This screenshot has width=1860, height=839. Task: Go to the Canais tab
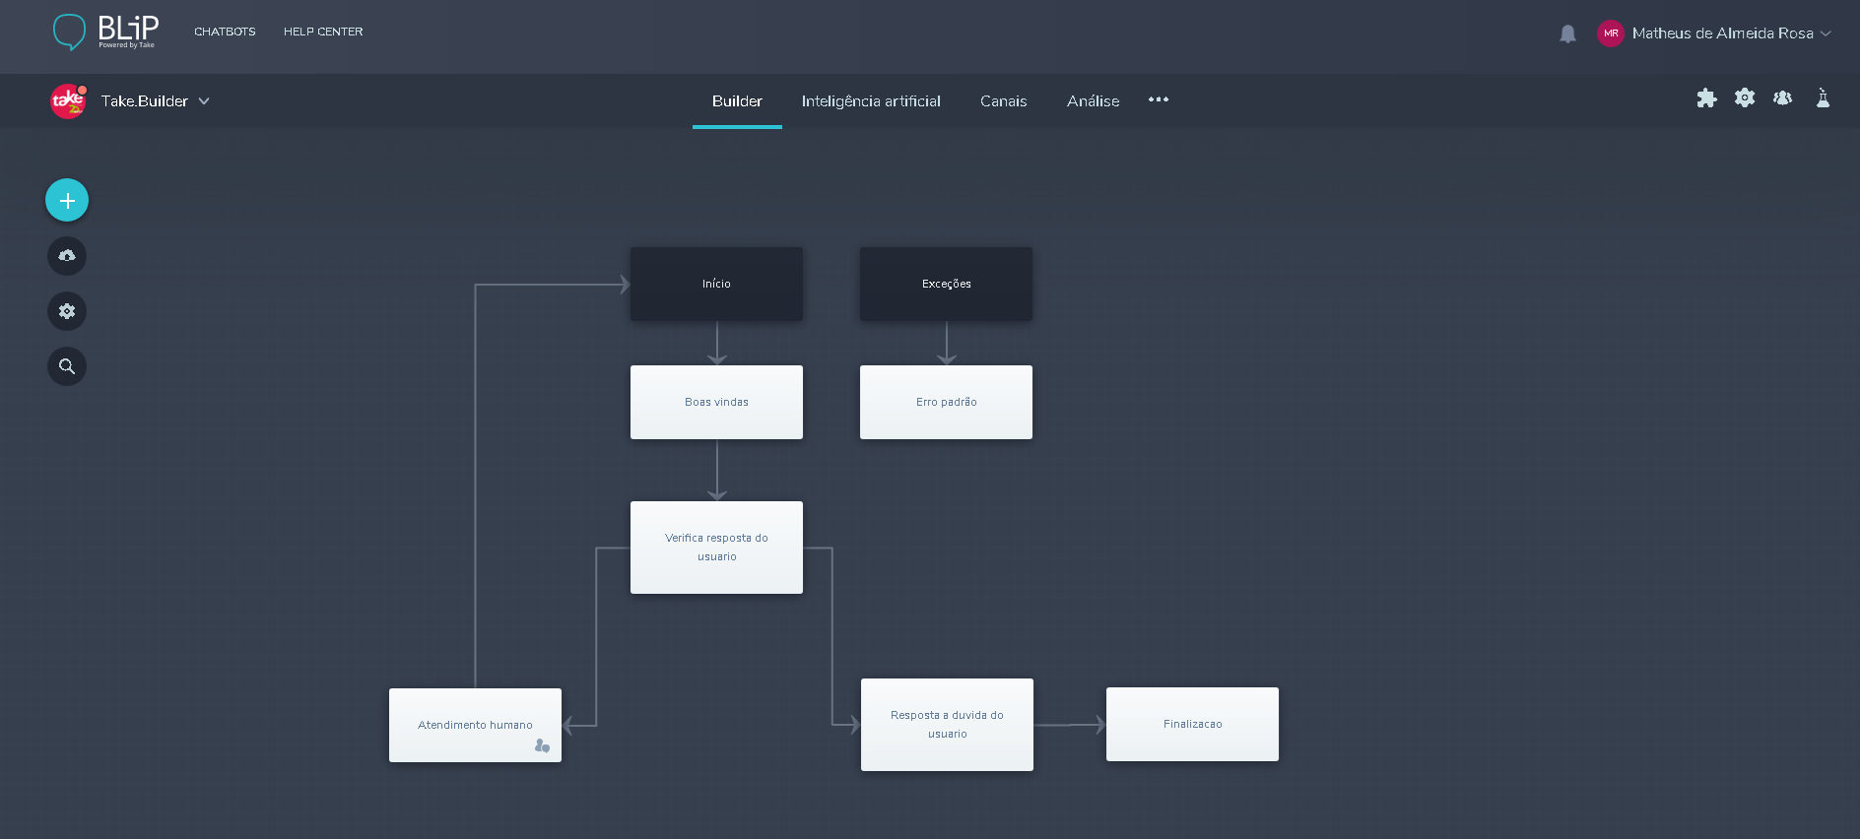1003,101
